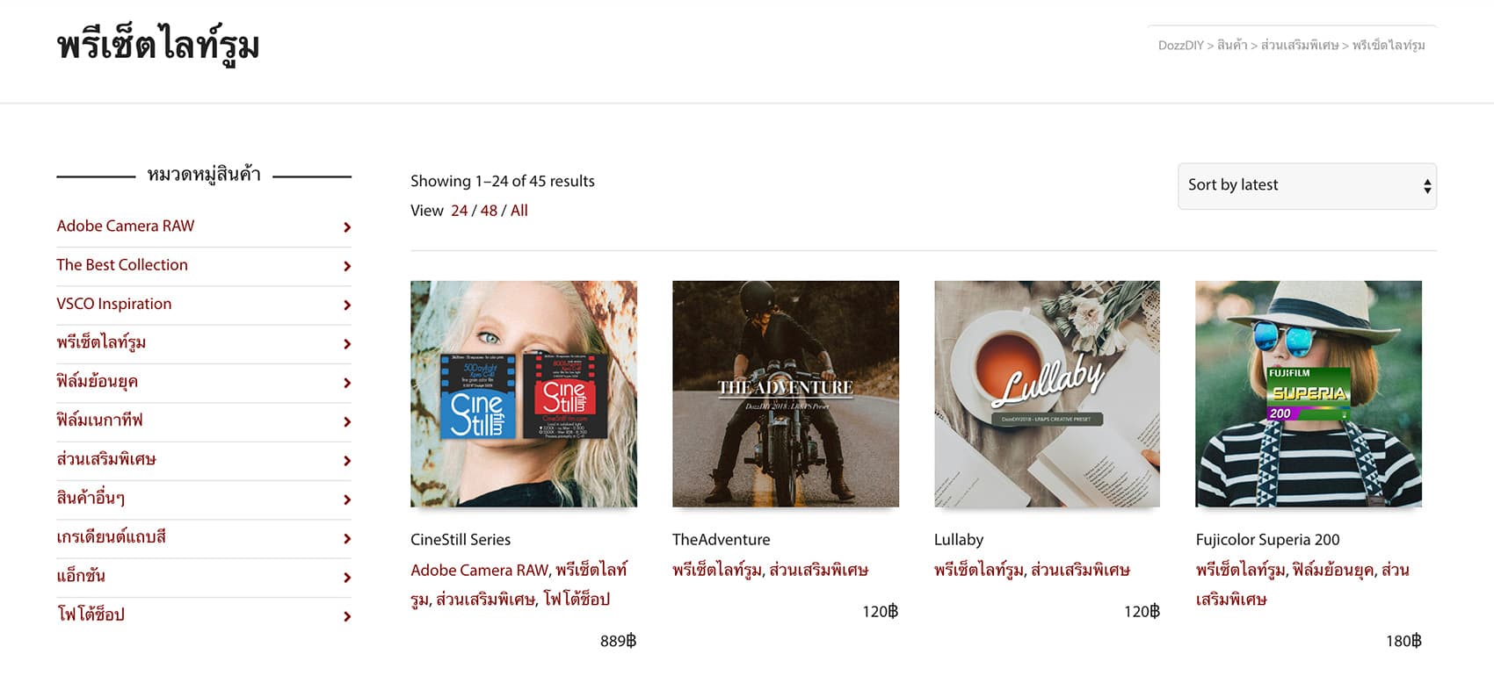
Task: Click chevron next to ฟิล์มย้อนยุค
Action: [x=347, y=383]
